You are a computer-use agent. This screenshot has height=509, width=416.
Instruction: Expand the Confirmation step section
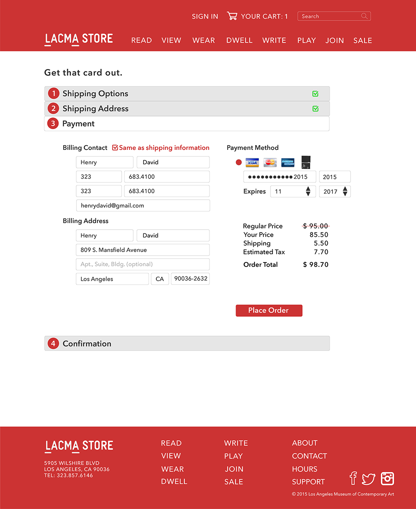187,344
